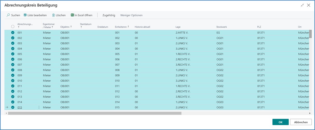
Task: Open the Zugehörig menu
Action: click(x=109, y=15)
